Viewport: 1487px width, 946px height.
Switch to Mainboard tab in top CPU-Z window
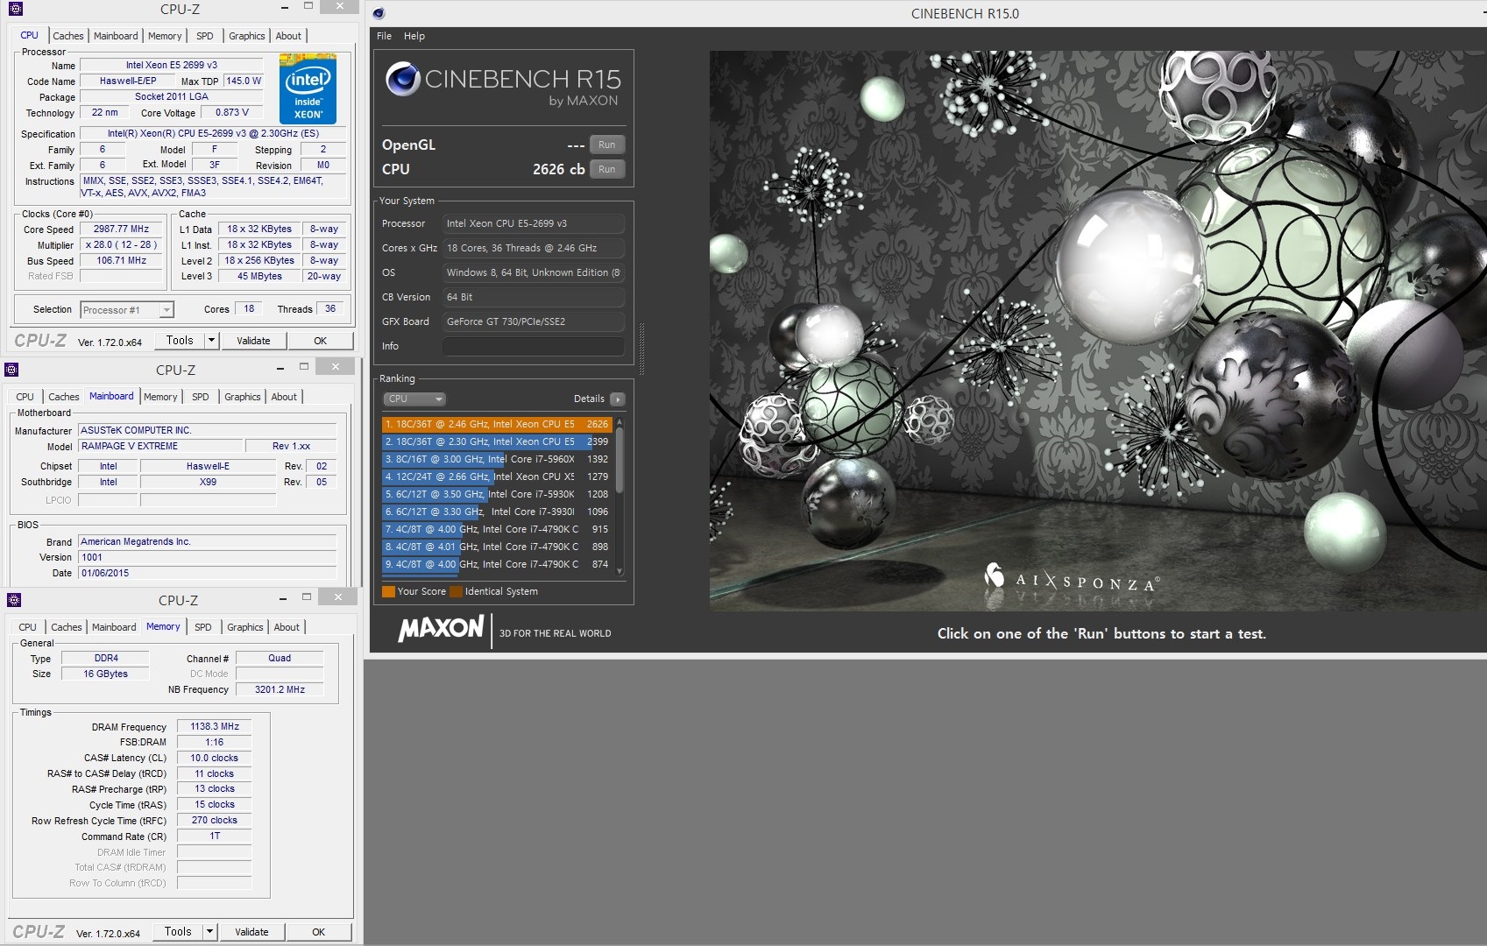pyautogui.click(x=116, y=36)
